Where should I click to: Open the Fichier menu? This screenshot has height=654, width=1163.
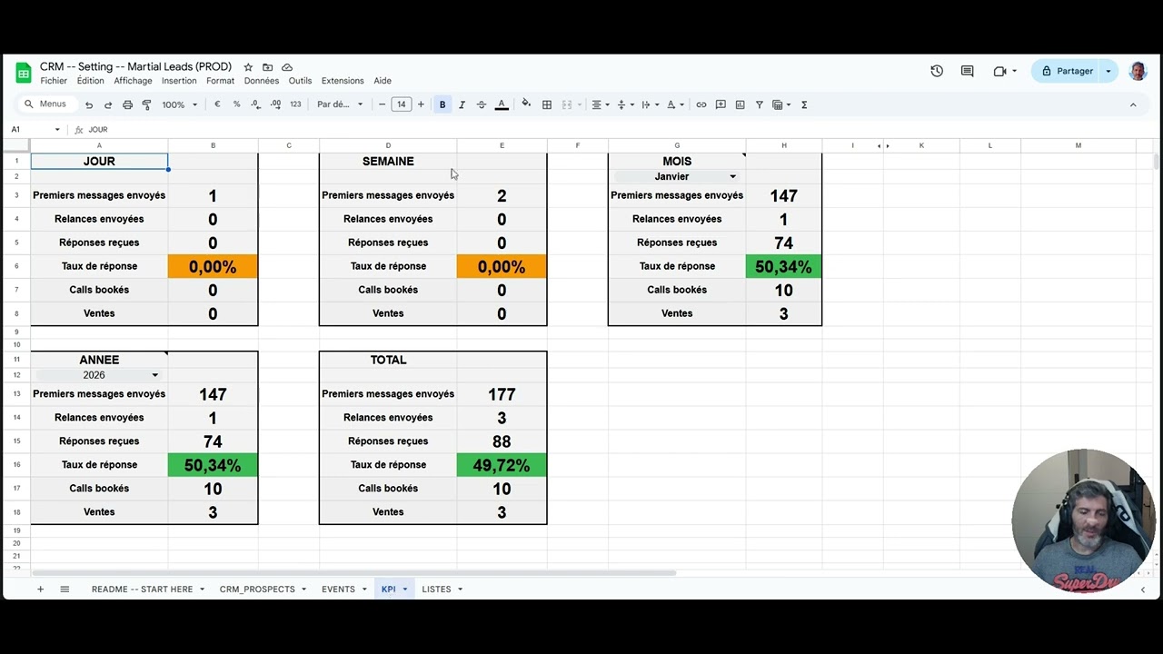(x=54, y=81)
